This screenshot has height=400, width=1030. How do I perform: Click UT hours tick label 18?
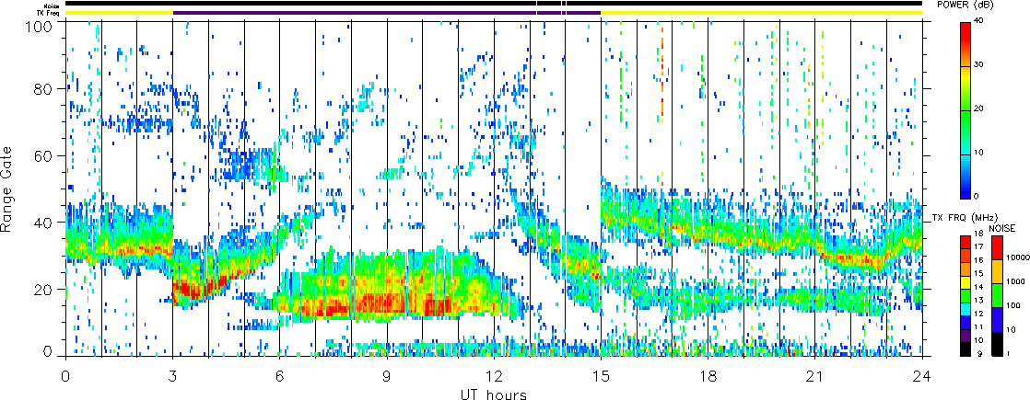pos(708,376)
